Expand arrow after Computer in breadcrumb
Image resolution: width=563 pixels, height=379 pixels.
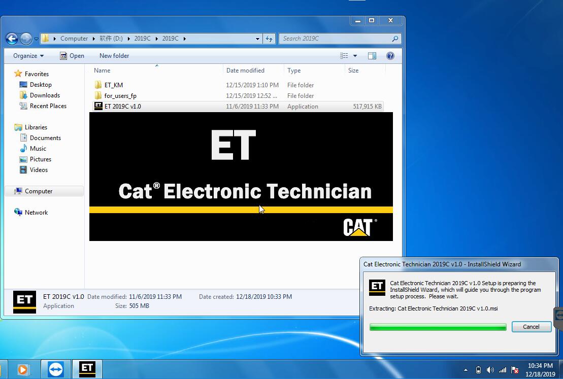[x=94, y=39]
